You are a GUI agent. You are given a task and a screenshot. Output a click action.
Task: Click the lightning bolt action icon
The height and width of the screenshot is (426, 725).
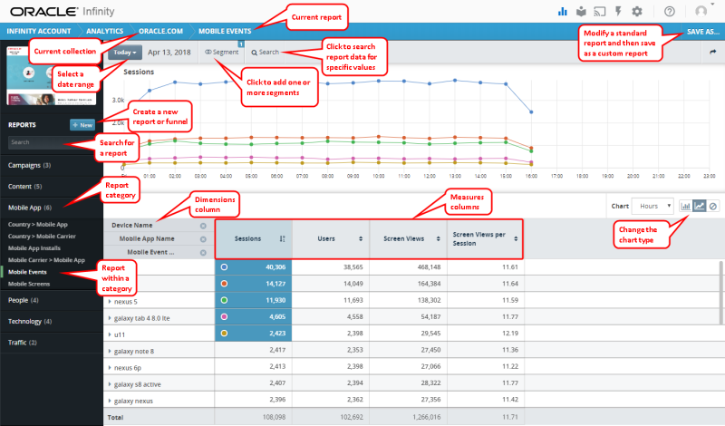point(618,12)
